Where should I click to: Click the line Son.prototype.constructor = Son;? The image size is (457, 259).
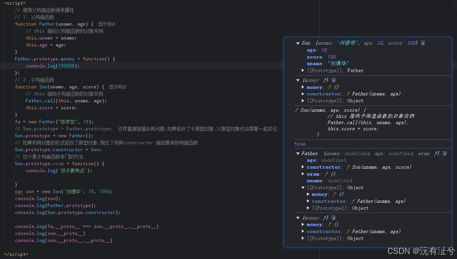point(58,150)
